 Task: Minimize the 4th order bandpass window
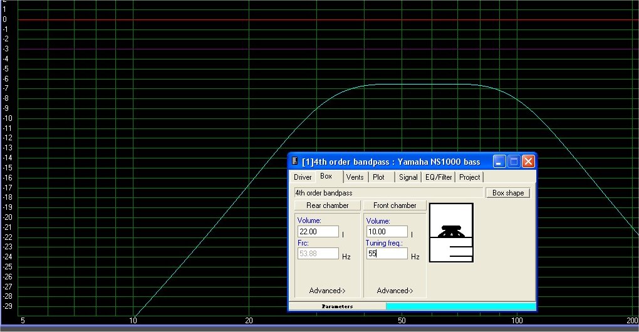tap(499, 162)
